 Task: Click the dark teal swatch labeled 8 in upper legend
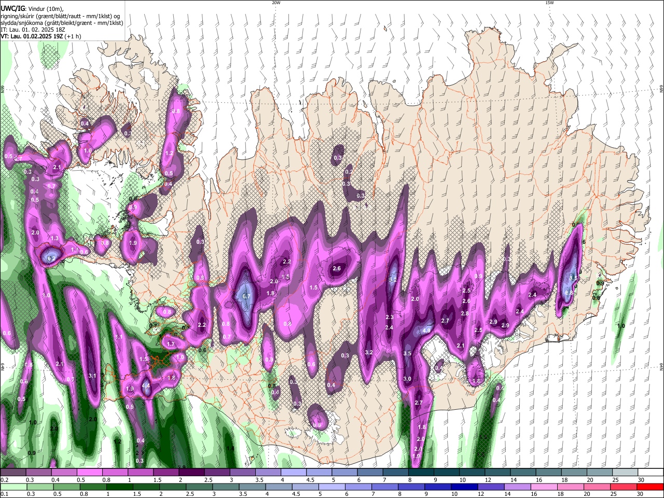tap(421, 472)
